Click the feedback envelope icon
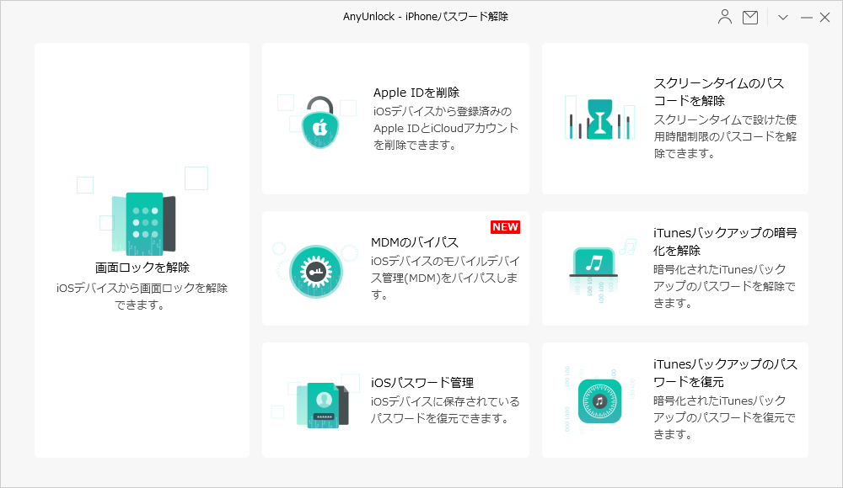This screenshot has height=488, width=843. [749, 17]
